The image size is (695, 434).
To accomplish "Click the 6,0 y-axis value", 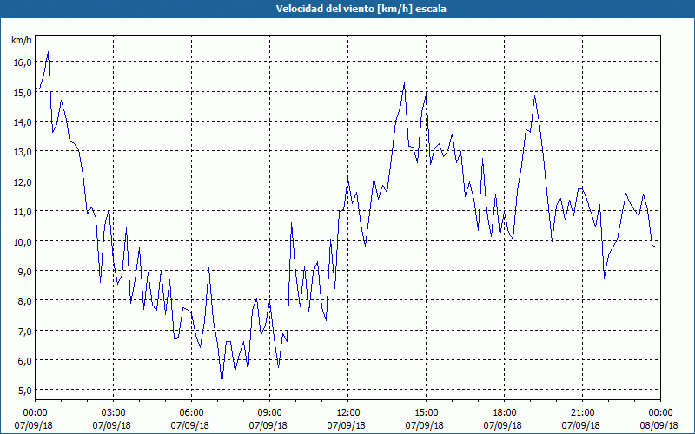I will [25, 361].
